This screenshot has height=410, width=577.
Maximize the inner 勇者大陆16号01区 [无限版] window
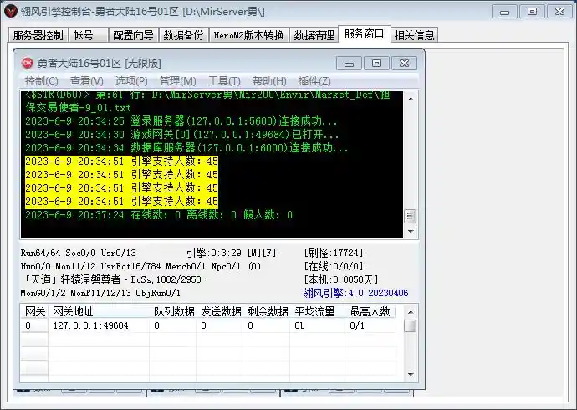click(x=376, y=64)
